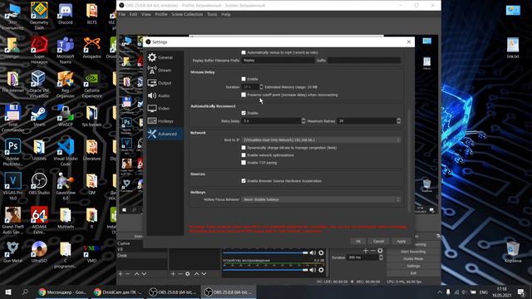This screenshot has height=299, width=532.
Task: Toggle Enable network optimizations checkbox
Action: 244,155
